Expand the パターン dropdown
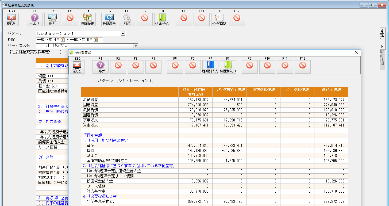This screenshot has height=206, width=389. [123, 33]
